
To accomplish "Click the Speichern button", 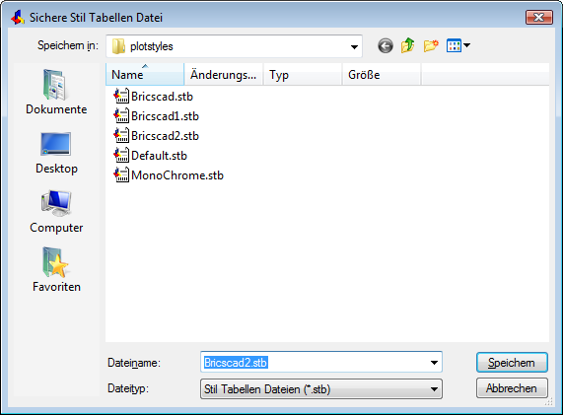I will [x=512, y=363].
